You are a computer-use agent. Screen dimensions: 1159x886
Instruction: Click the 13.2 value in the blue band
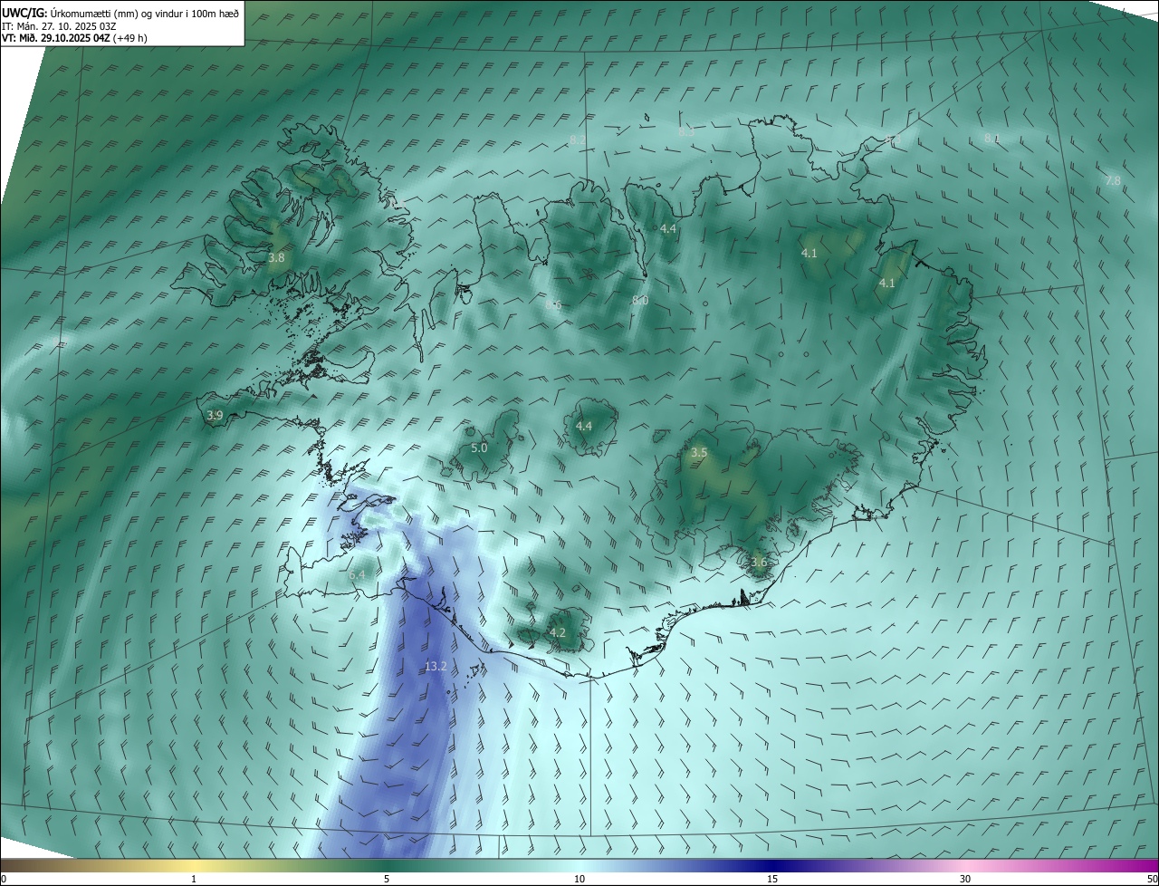pyautogui.click(x=436, y=666)
